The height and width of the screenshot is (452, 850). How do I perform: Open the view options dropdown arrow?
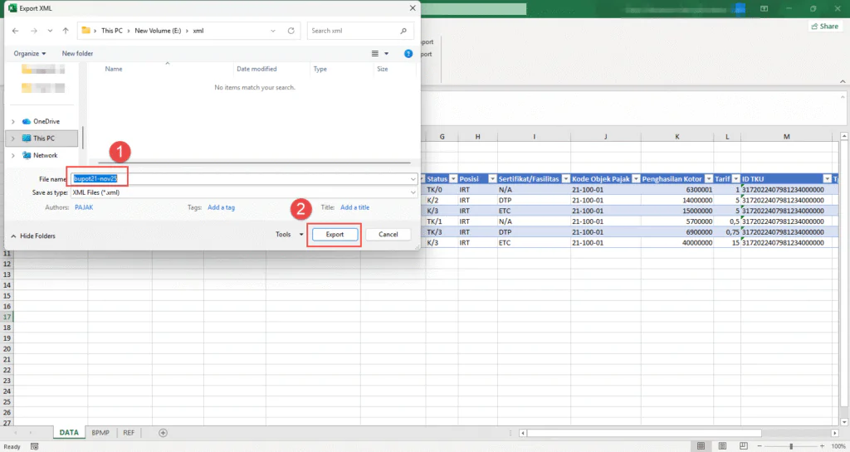pyautogui.click(x=387, y=54)
